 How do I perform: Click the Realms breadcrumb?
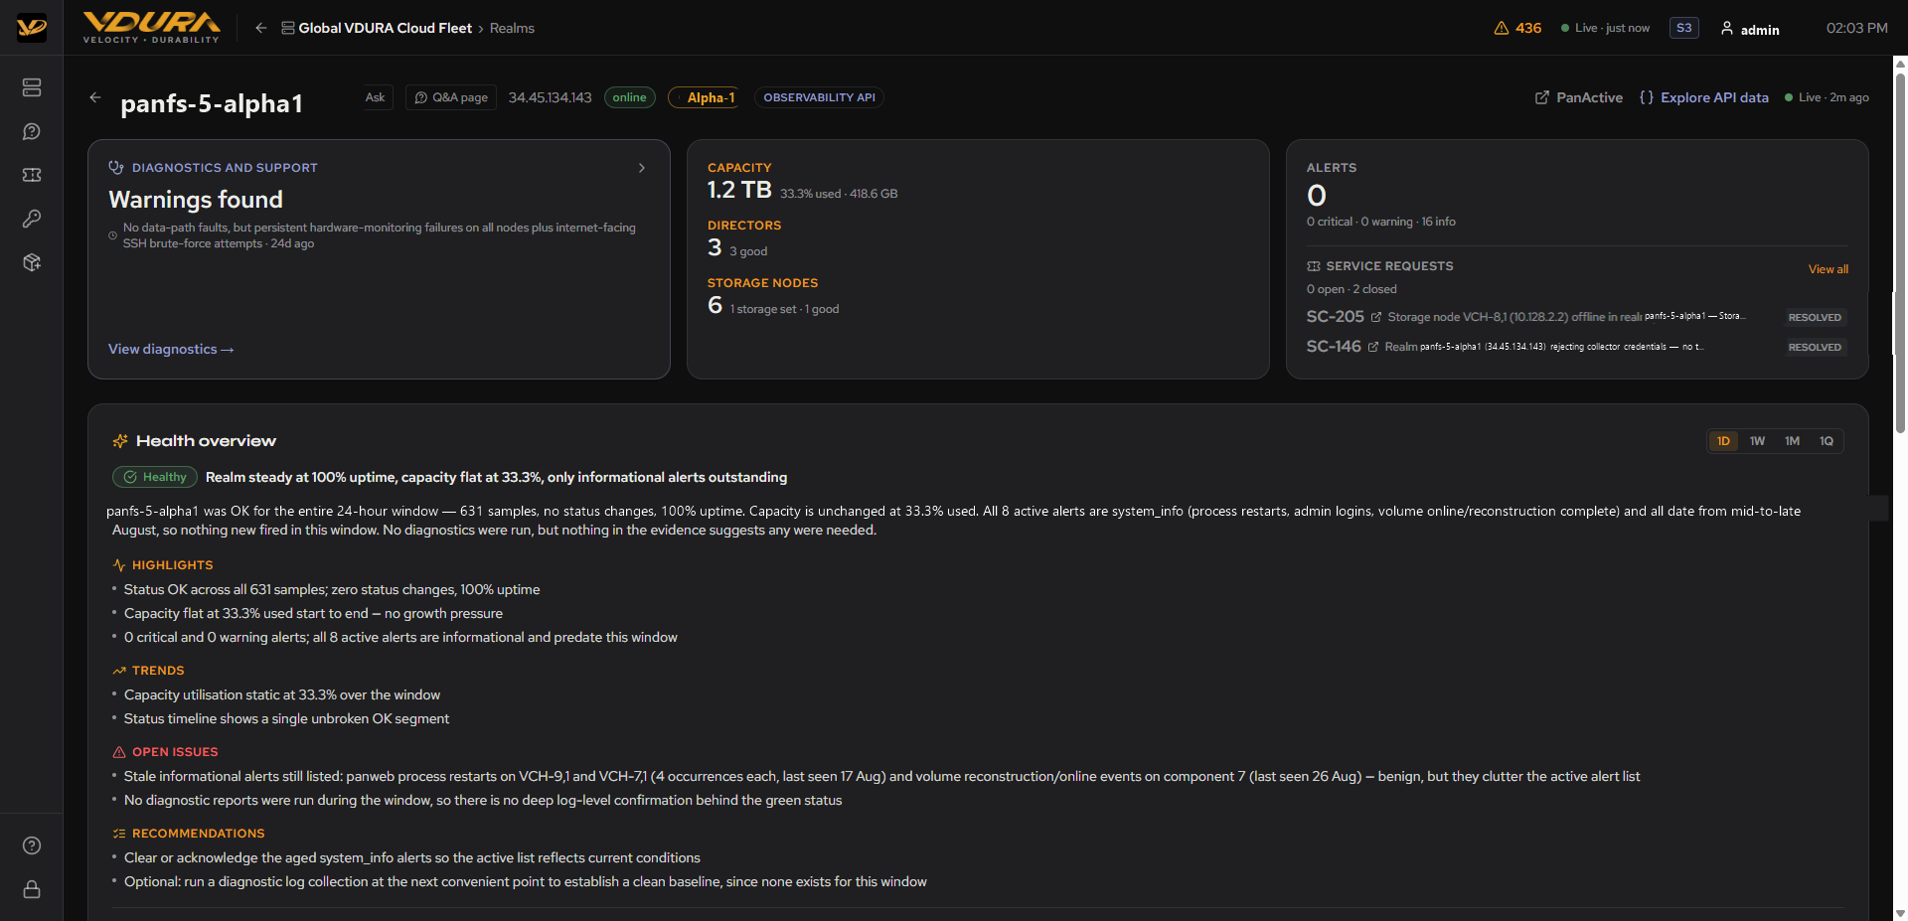(512, 28)
